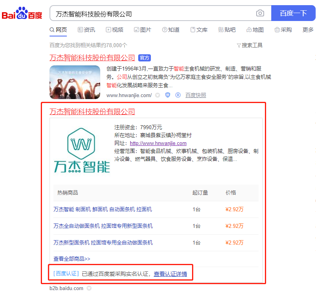Click the 所在地址 address line

pos(153,135)
